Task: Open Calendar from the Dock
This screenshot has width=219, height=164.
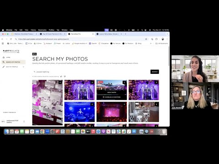Action: (x=17, y=132)
